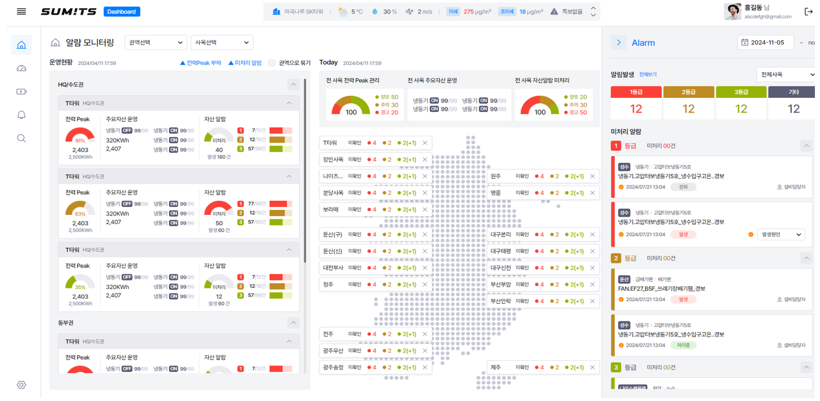Click the 63% 전력 Peak gauge
The width and height of the screenshot is (820, 401).
click(x=80, y=209)
